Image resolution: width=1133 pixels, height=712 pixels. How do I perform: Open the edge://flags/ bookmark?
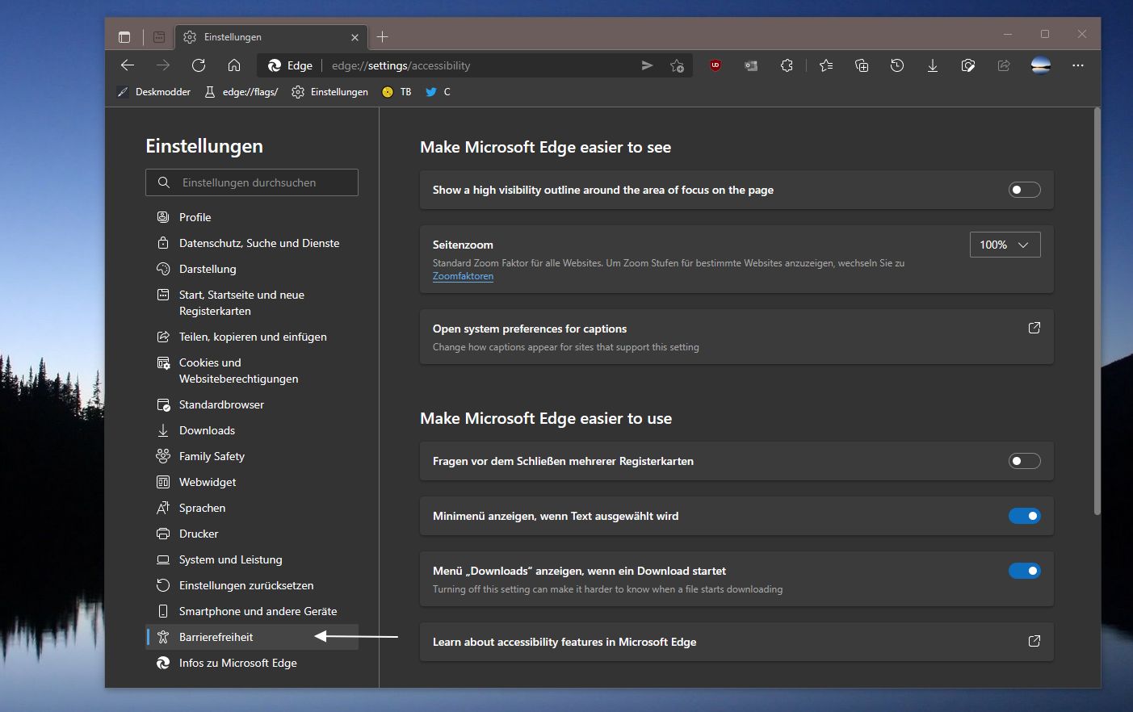click(x=241, y=92)
